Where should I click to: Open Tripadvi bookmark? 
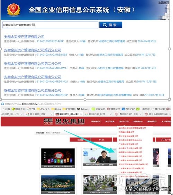(83, 109)
